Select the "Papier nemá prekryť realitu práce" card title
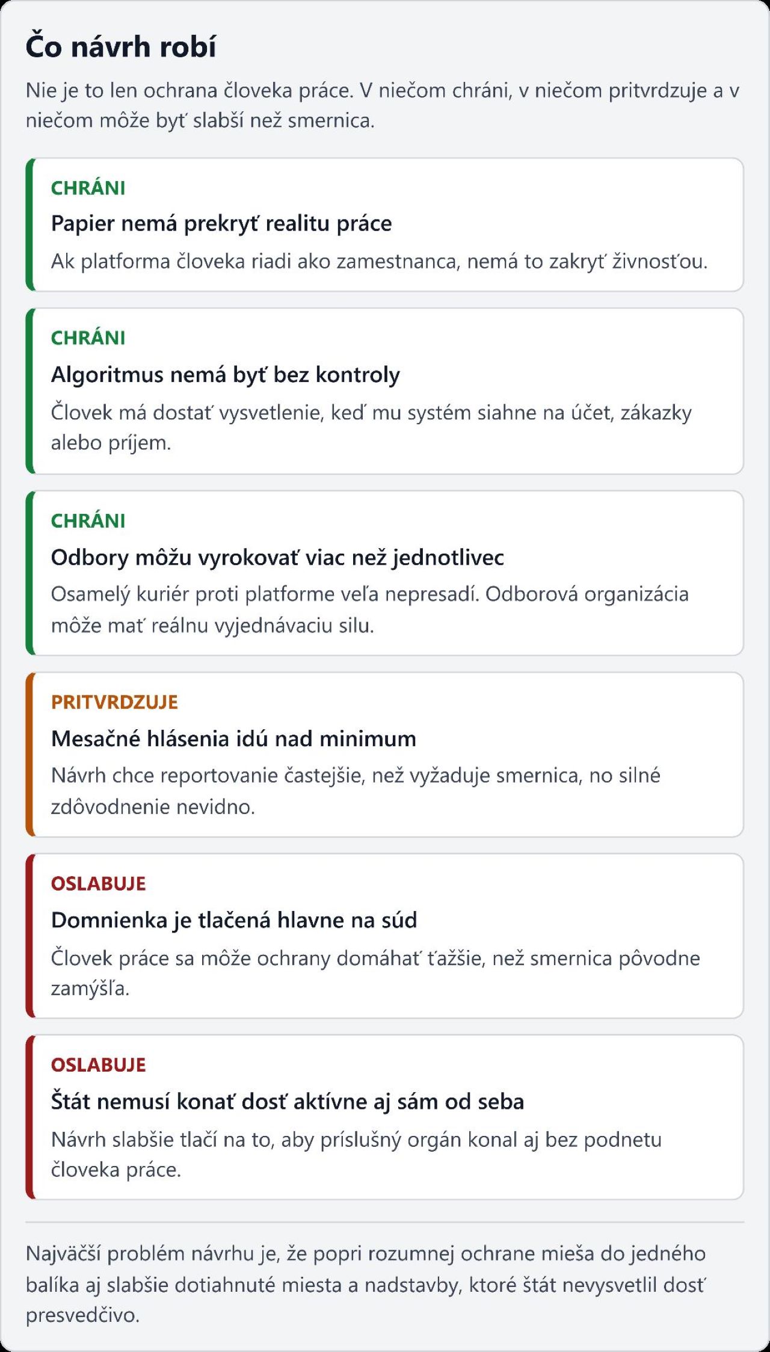Image resolution: width=770 pixels, height=1352 pixels. pos(221,223)
